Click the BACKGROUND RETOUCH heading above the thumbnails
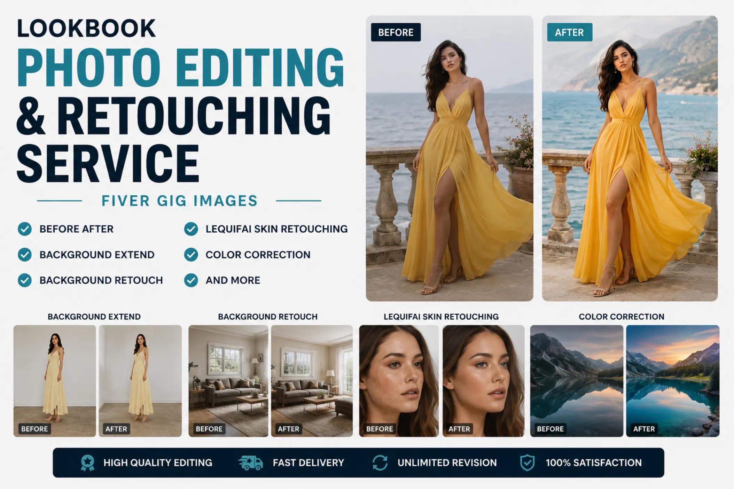The image size is (734, 489). pos(267,317)
